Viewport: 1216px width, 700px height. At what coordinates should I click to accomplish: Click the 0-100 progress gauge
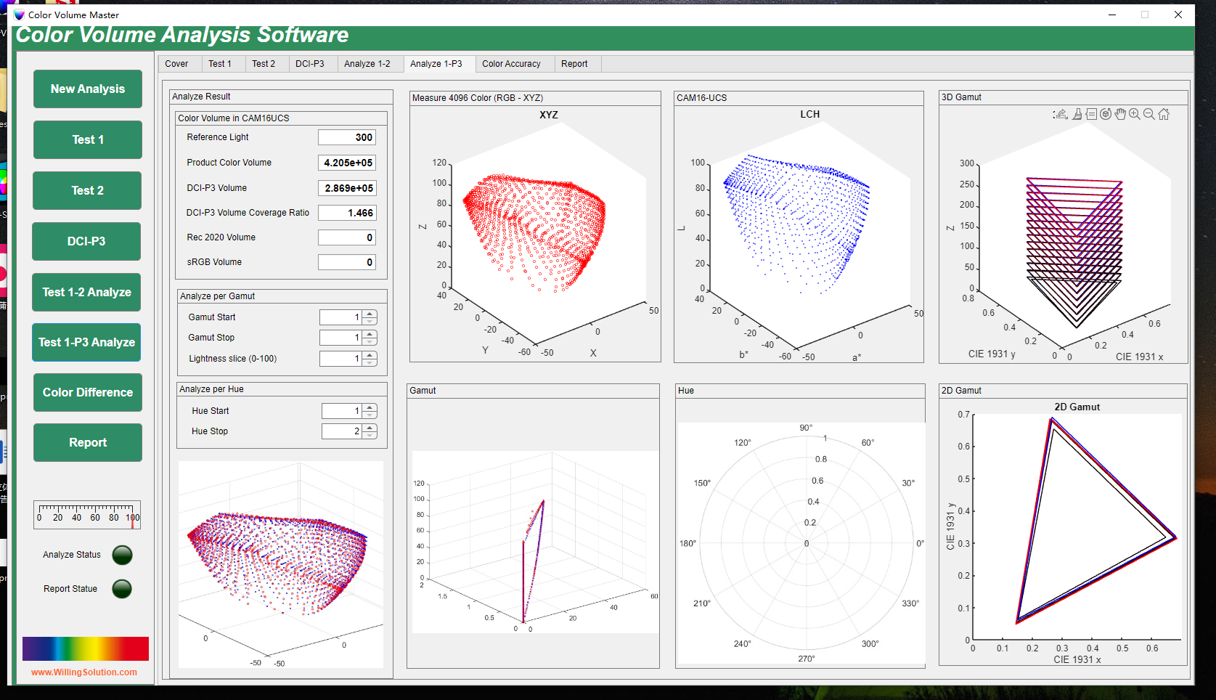click(86, 514)
